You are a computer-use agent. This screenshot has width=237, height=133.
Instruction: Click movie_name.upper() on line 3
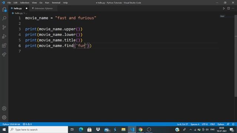tap(60, 29)
